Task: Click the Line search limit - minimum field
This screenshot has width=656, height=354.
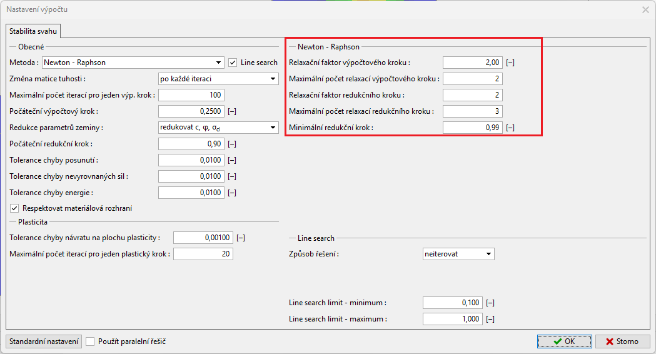Action: tap(452, 303)
